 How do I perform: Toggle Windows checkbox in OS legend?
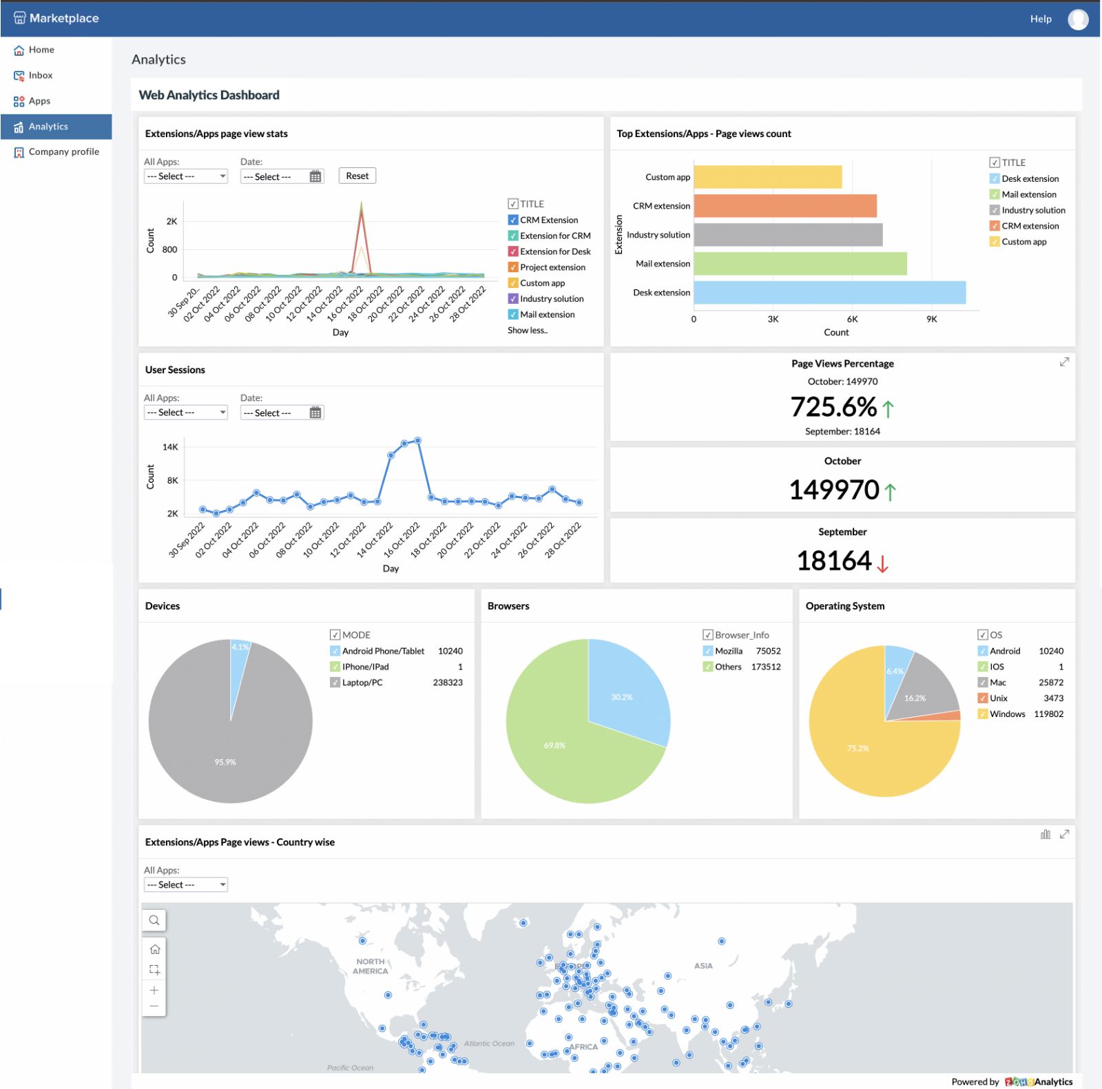(983, 714)
